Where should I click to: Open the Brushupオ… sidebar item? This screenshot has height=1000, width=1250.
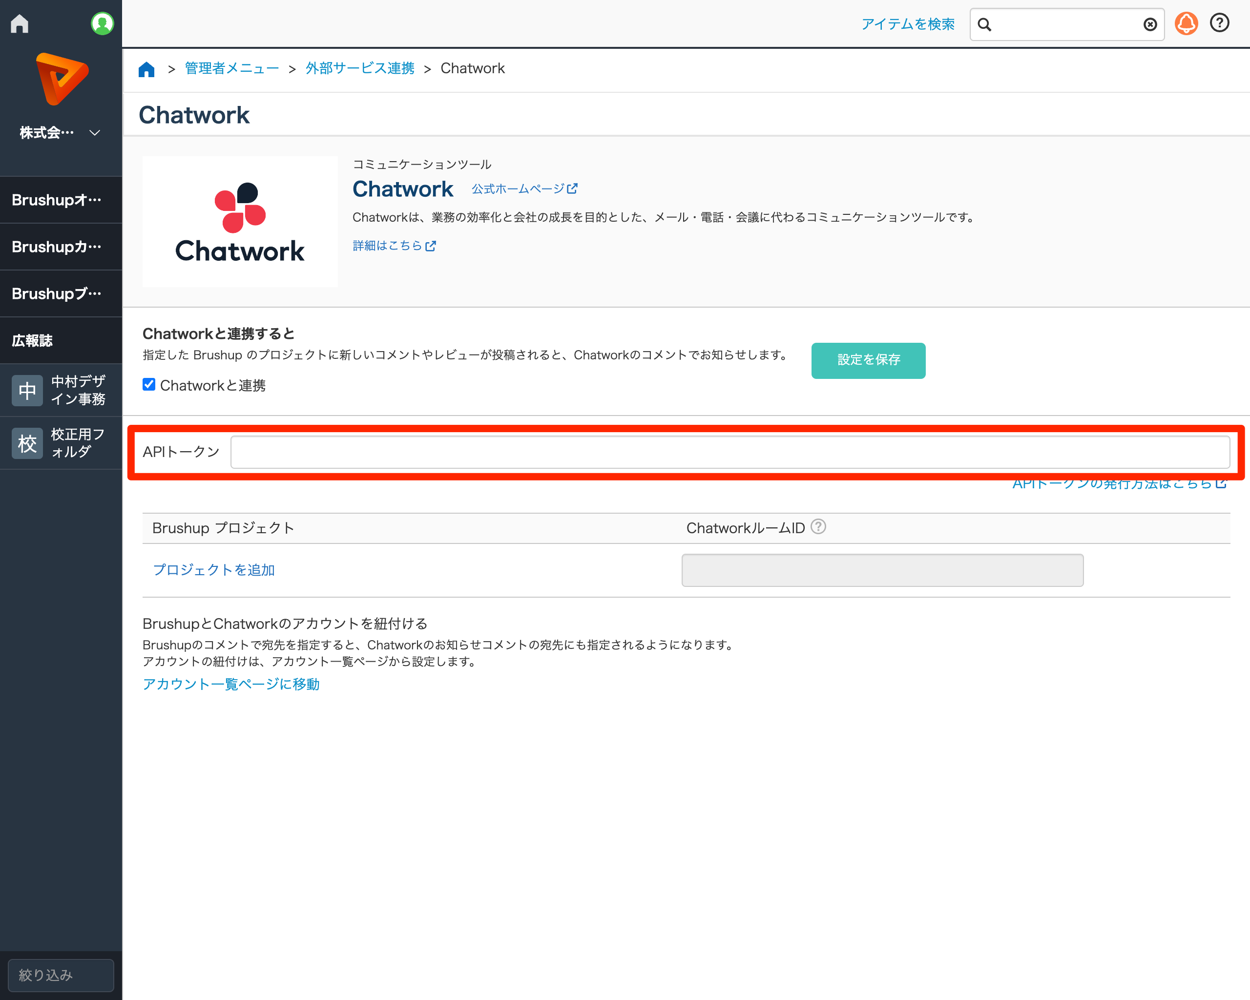(61, 200)
